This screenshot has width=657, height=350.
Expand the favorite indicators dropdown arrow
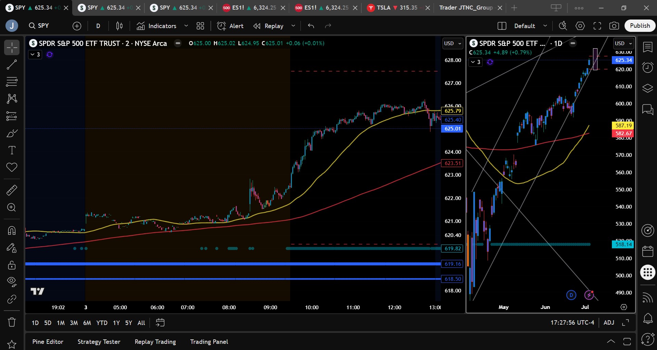pos(186,26)
